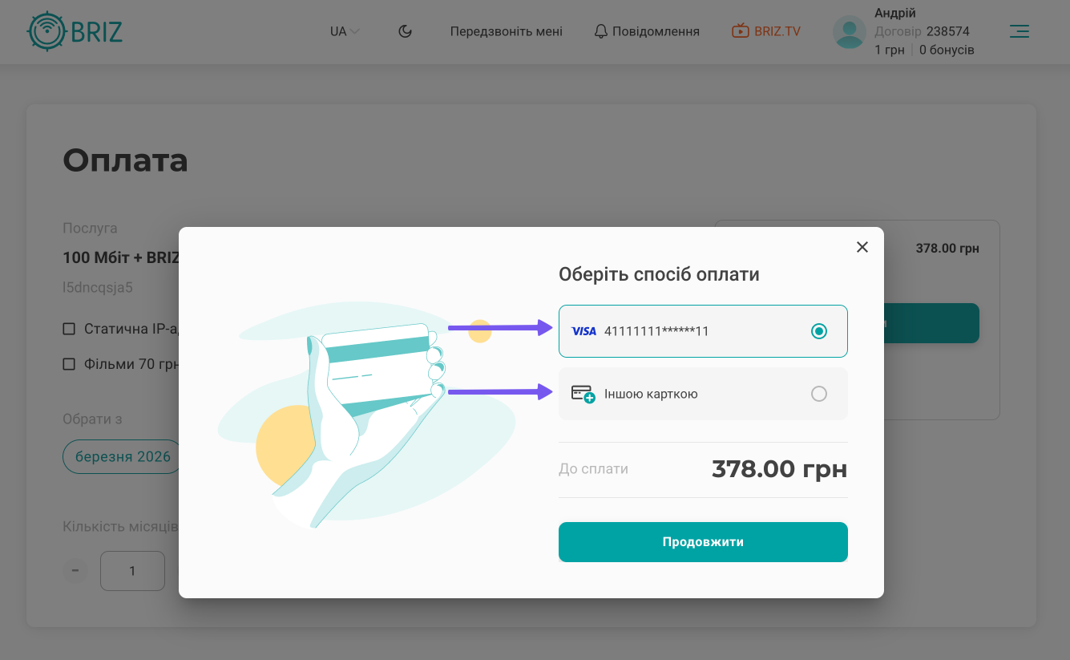Select the 'Іншою карткою' radio button
Viewport: 1070px width, 660px height.
click(818, 394)
